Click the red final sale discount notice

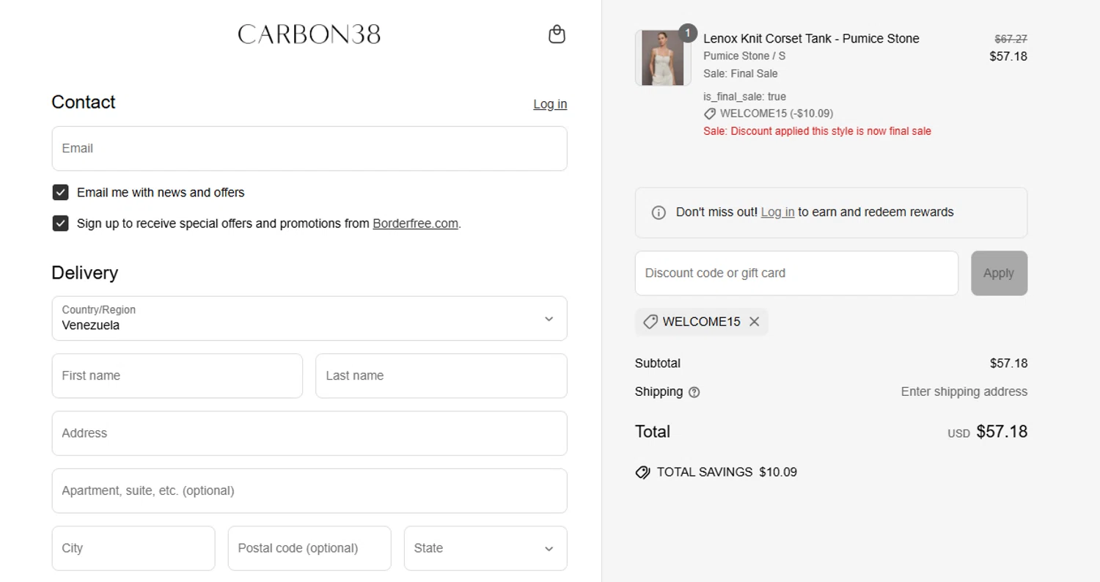[817, 131]
